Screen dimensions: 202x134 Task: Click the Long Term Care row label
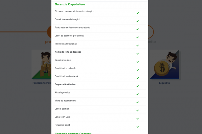[63, 117]
